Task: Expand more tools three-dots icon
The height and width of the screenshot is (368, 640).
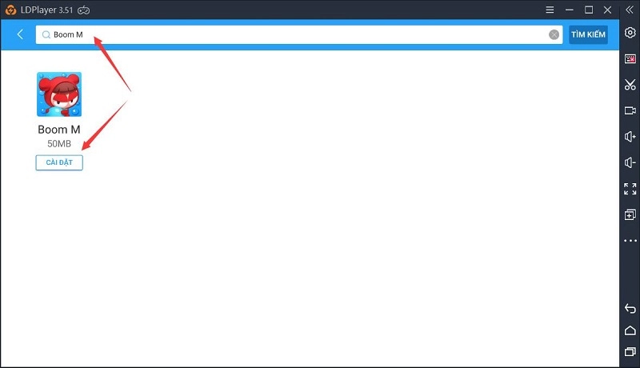Action: [630, 241]
